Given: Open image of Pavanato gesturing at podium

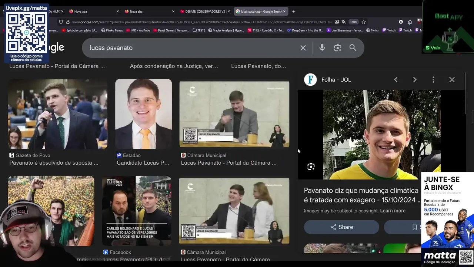Looking at the screenshot, I should coord(234,114).
